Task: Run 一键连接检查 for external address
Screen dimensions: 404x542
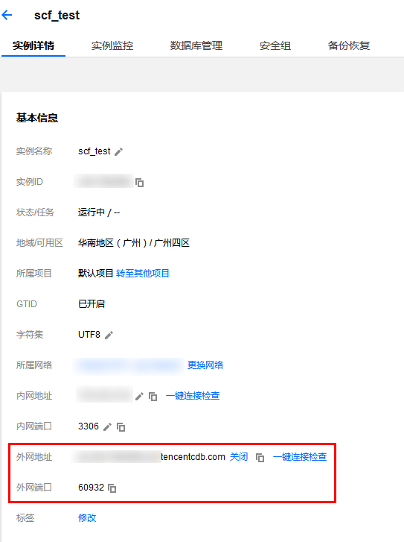Action: pyautogui.click(x=299, y=456)
